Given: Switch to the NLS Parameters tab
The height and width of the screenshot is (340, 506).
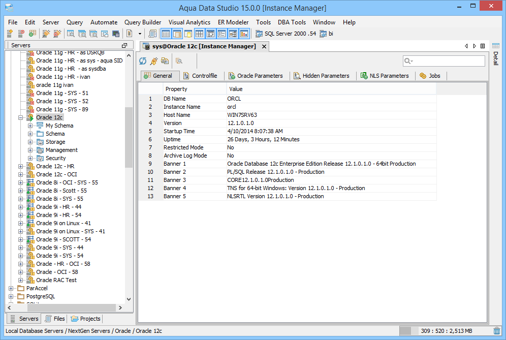Looking at the screenshot, I should click(385, 76).
